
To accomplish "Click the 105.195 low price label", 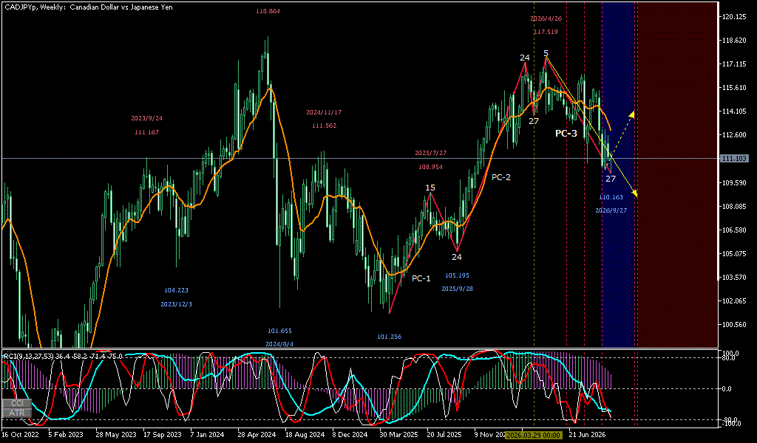I will click(x=457, y=275).
